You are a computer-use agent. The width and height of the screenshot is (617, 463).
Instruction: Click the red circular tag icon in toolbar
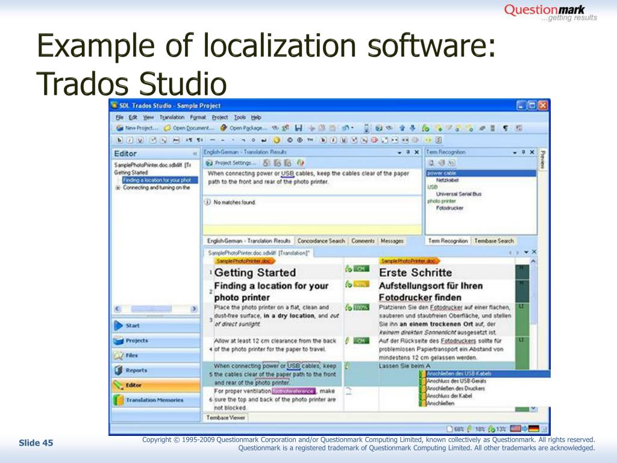(374, 140)
